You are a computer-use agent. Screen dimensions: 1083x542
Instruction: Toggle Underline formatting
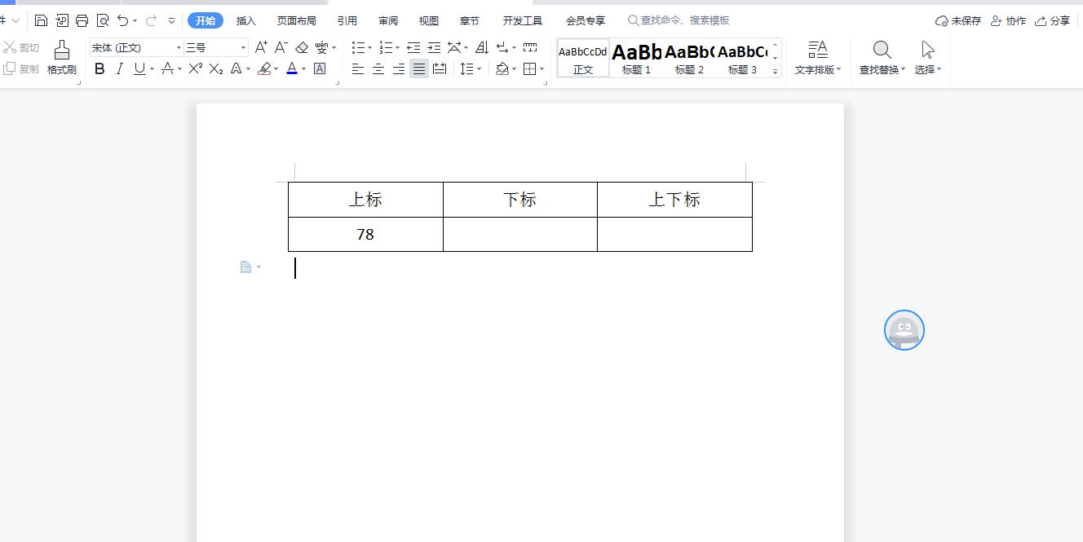(139, 69)
